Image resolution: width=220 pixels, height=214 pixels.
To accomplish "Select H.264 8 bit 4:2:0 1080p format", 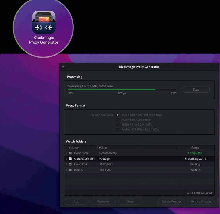I will pyautogui.click(x=117, y=120).
